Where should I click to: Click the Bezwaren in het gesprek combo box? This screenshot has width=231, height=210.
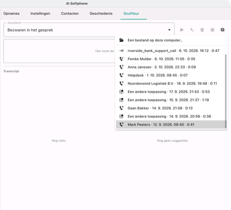coord(89,30)
